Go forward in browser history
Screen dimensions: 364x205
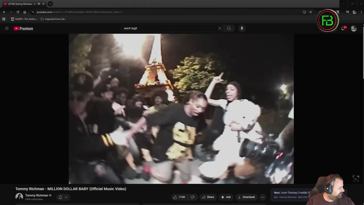pos(11,12)
